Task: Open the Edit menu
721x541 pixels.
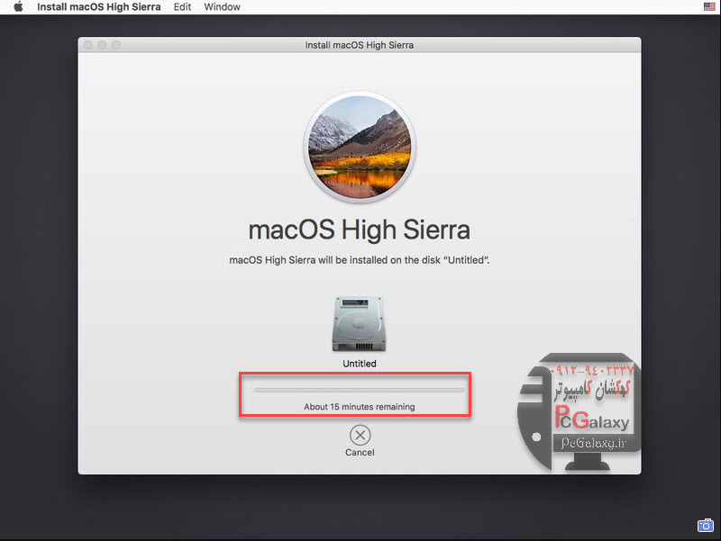Action: click(182, 7)
